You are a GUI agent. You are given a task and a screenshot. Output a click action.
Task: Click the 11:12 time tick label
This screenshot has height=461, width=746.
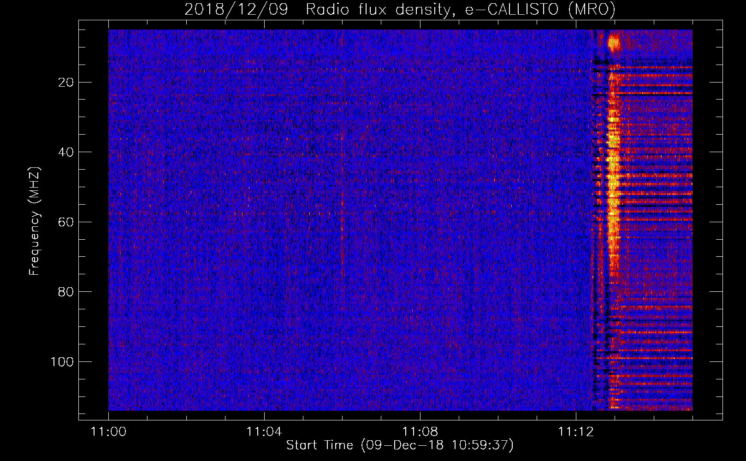click(576, 432)
